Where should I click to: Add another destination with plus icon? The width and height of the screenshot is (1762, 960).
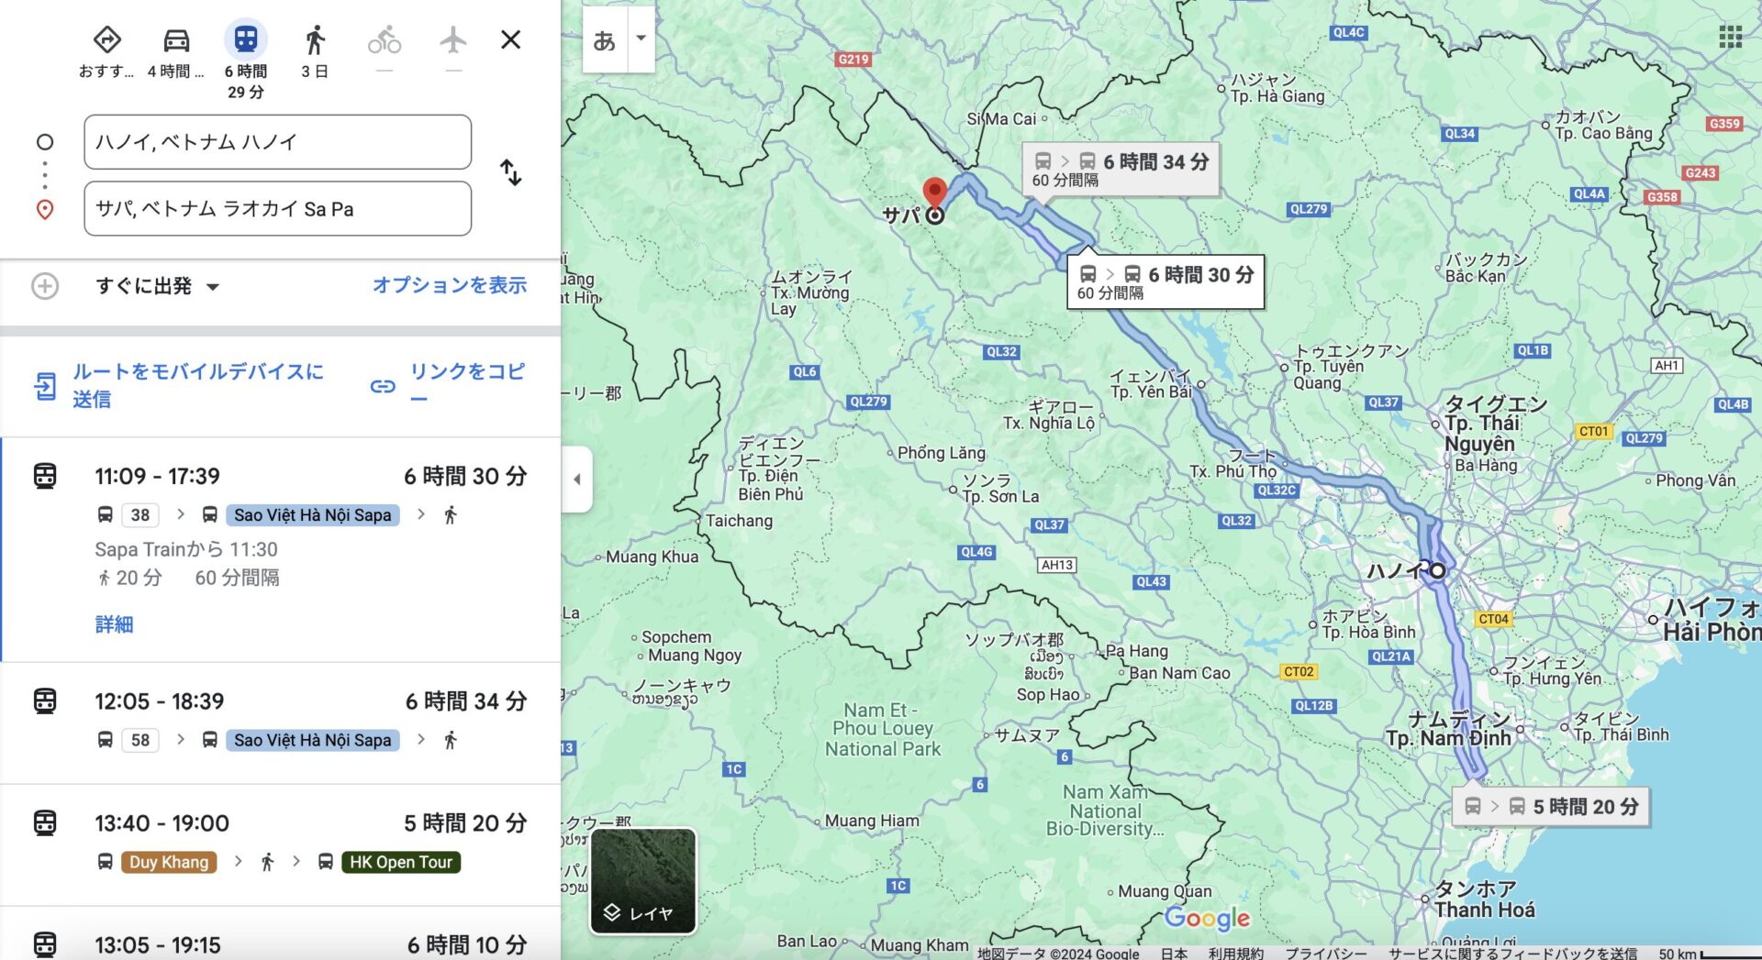[45, 286]
